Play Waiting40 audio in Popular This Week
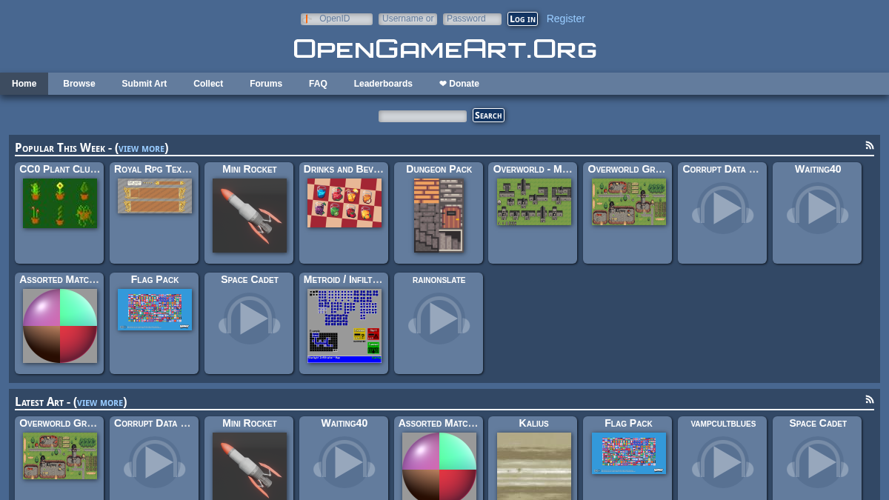This screenshot has height=500, width=889. tap(818, 208)
